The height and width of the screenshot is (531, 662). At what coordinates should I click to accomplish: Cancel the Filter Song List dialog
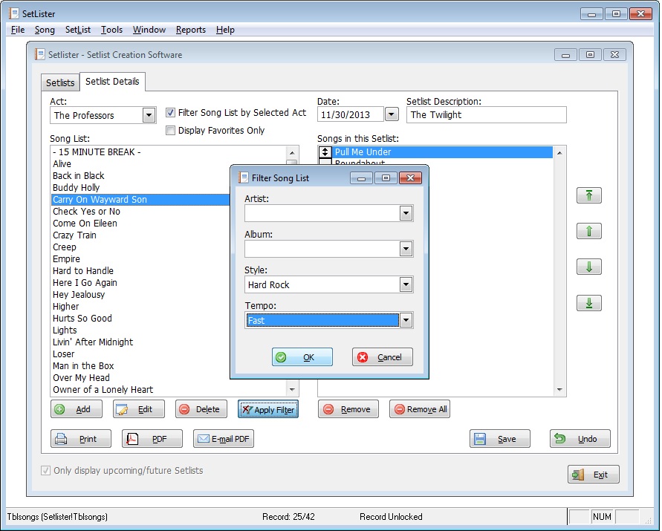[x=382, y=357]
